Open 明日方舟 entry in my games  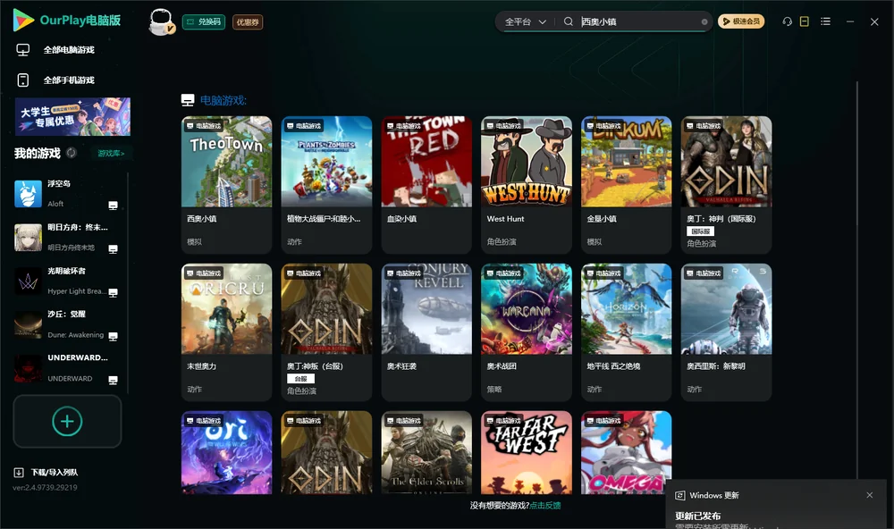pyautogui.click(x=67, y=237)
